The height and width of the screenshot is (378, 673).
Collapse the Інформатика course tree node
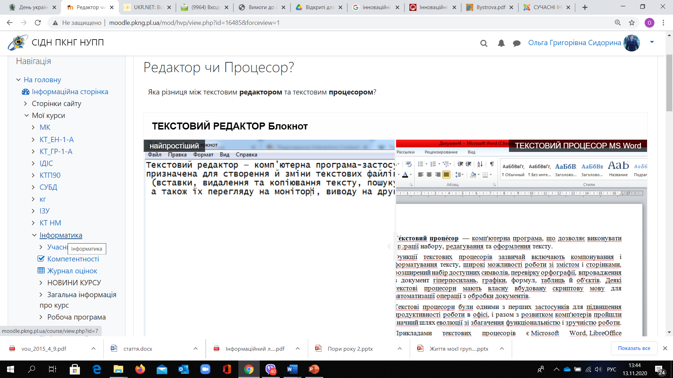pyautogui.click(x=34, y=235)
